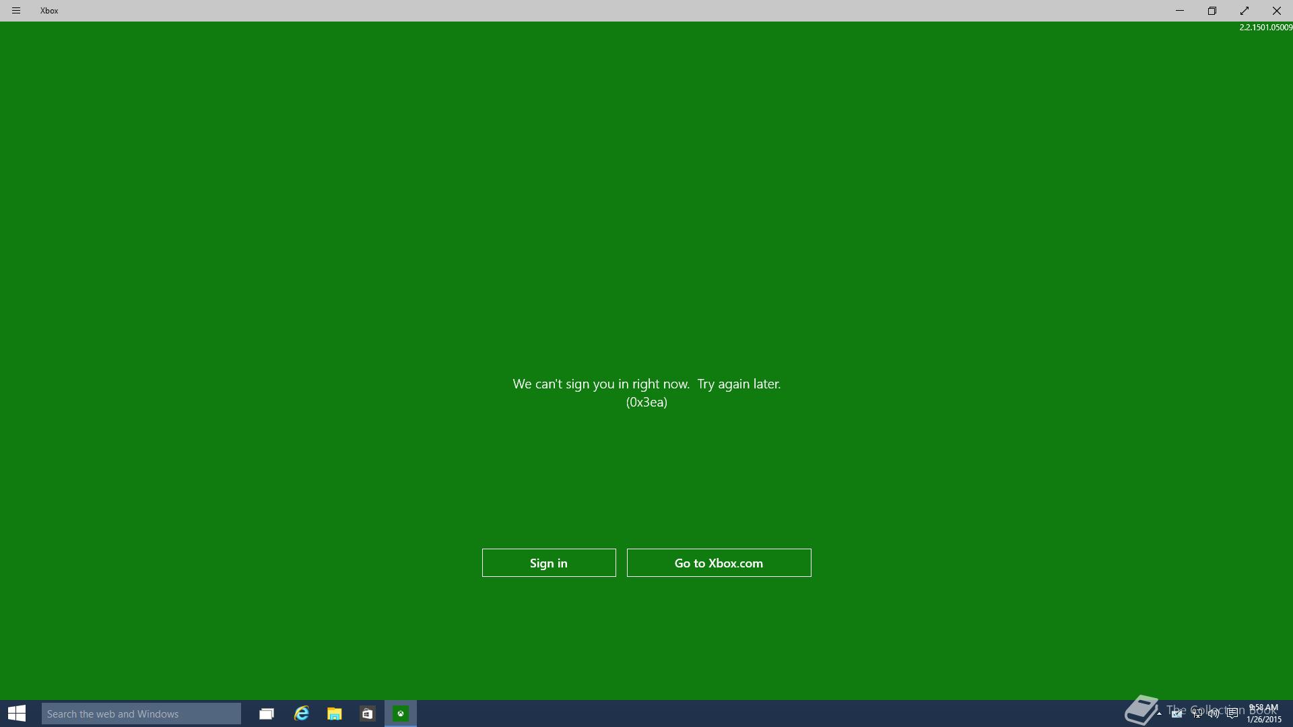Restore down the Xbox window
This screenshot has width=1293, height=727.
point(1212,11)
